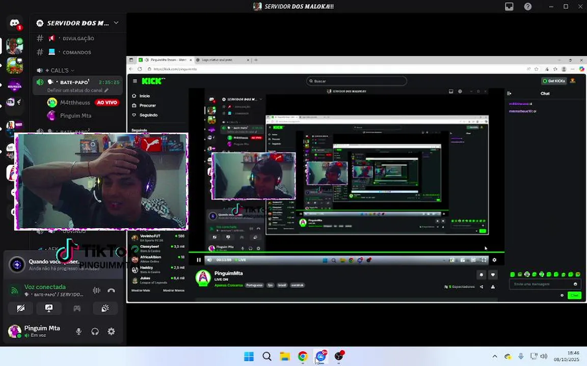Screen dimensions: 587x366
Task: Deafen with headphones icon in user panel
Action: point(95,331)
